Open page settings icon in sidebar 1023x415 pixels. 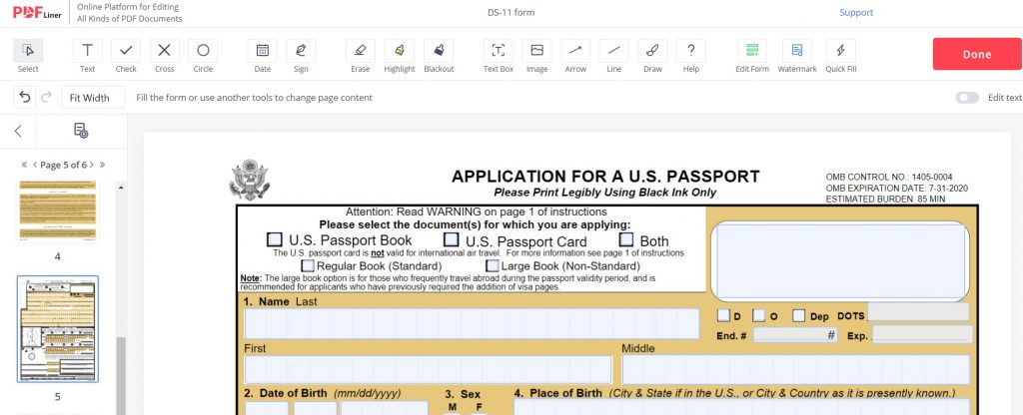click(x=81, y=131)
